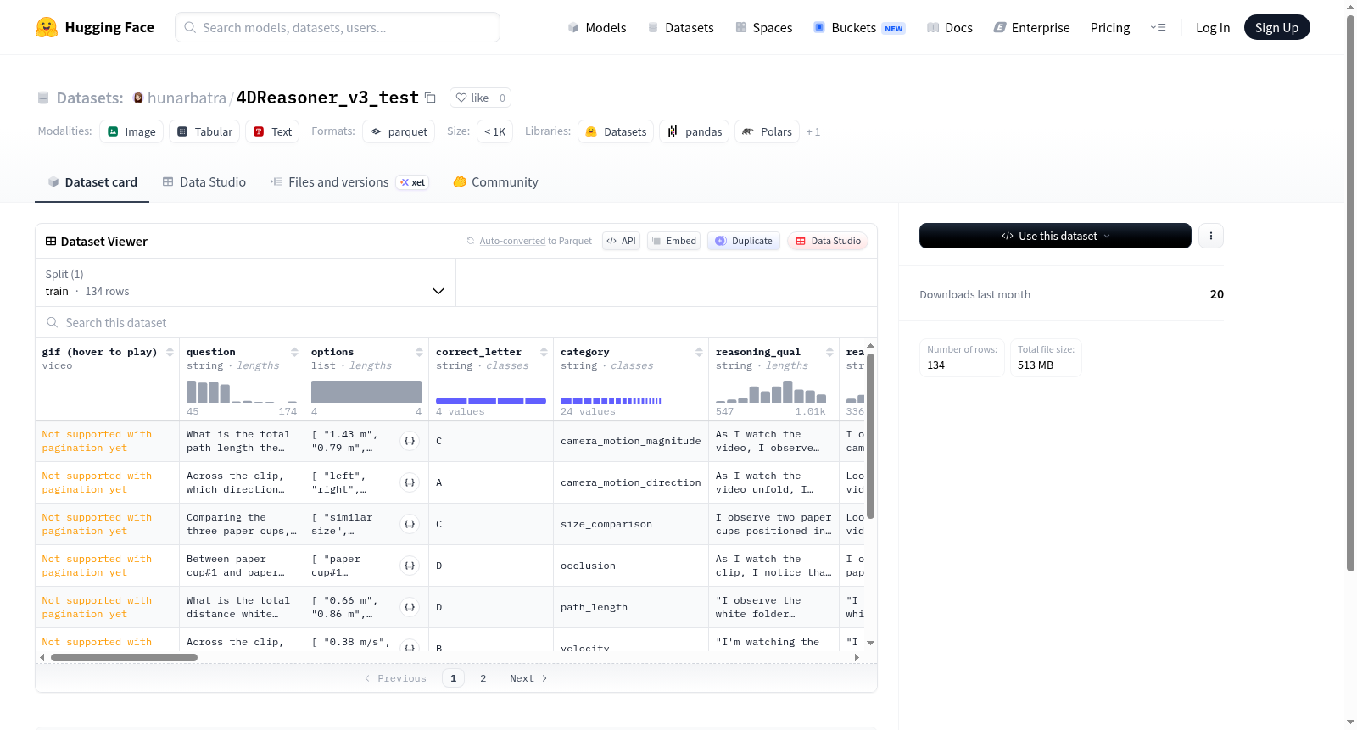Screen dimensions: 1357x730
Task: Click Log In
Action: [x=1213, y=27]
